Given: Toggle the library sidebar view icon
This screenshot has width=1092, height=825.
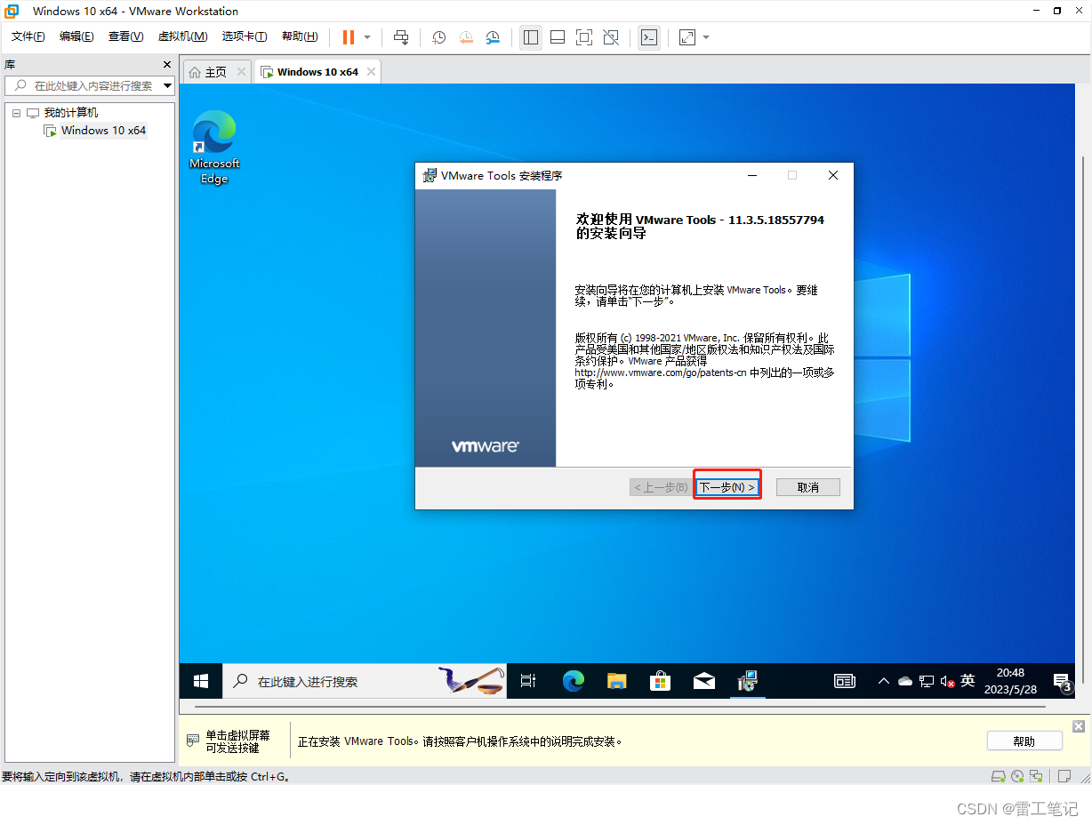Looking at the screenshot, I should [x=531, y=37].
